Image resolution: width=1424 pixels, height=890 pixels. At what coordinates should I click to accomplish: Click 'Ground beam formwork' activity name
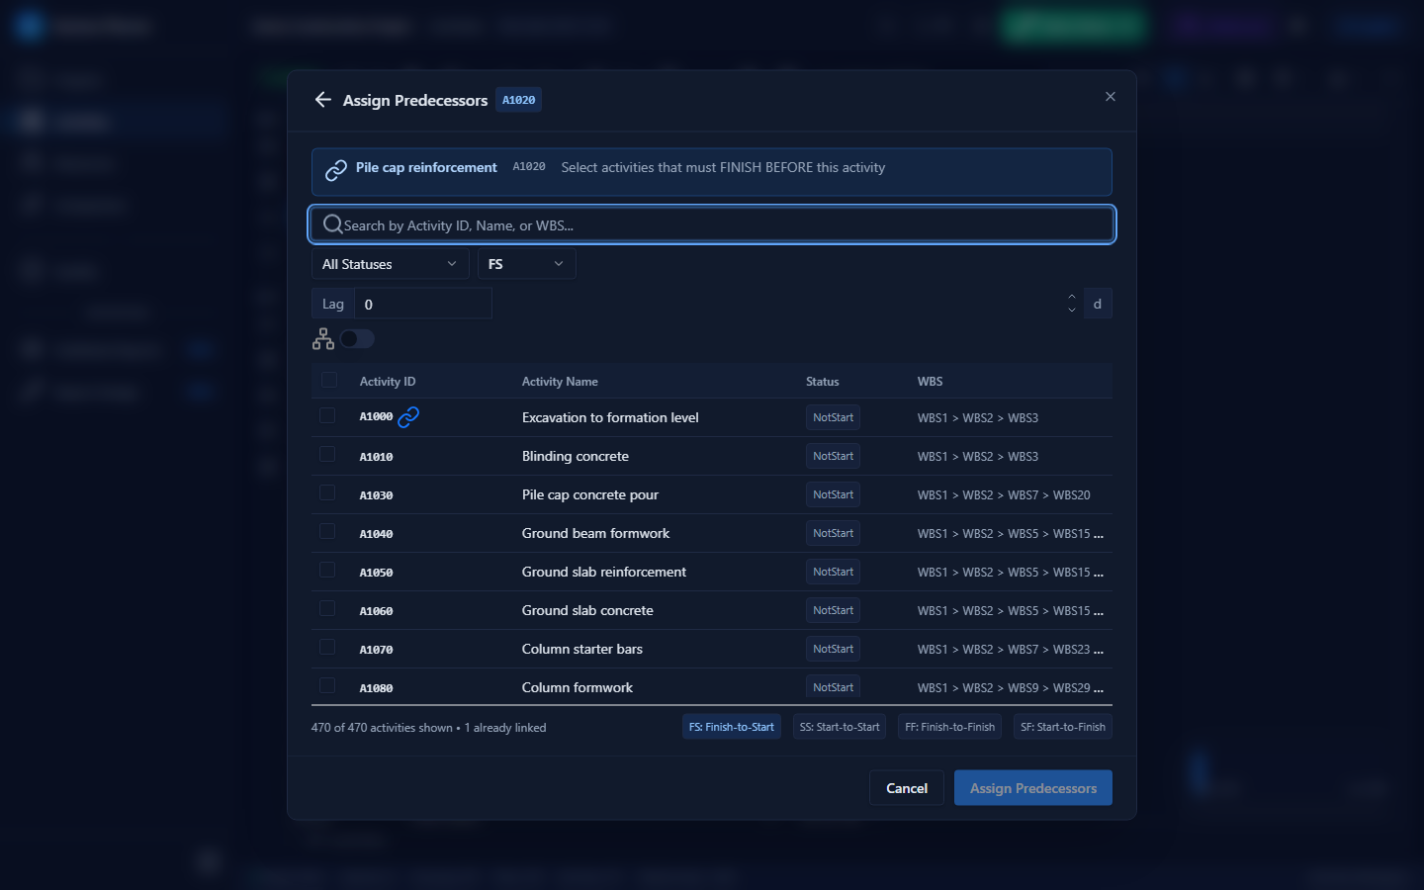tap(595, 533)
